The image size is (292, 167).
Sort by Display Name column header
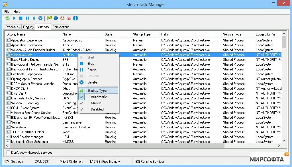click(33, 34)
